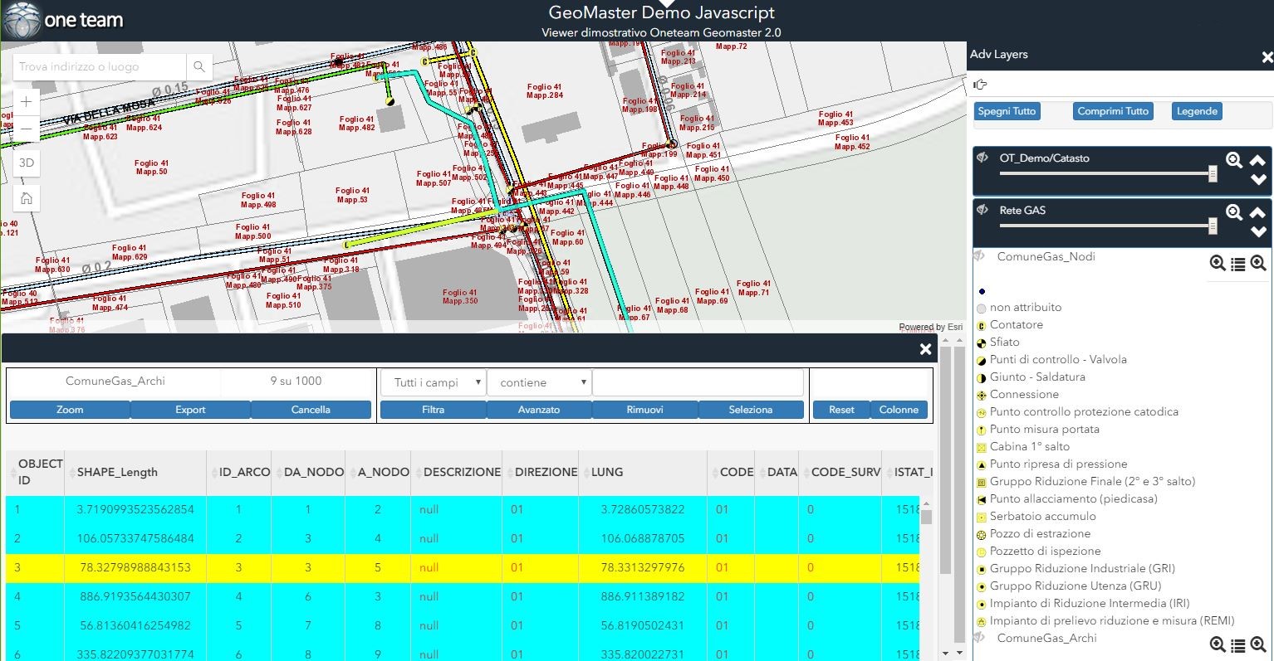Screen dimensions: 1274x661
Task: Click first magnifier icon of ComuneGas_Nodi
Action: tap(1218, 263)
